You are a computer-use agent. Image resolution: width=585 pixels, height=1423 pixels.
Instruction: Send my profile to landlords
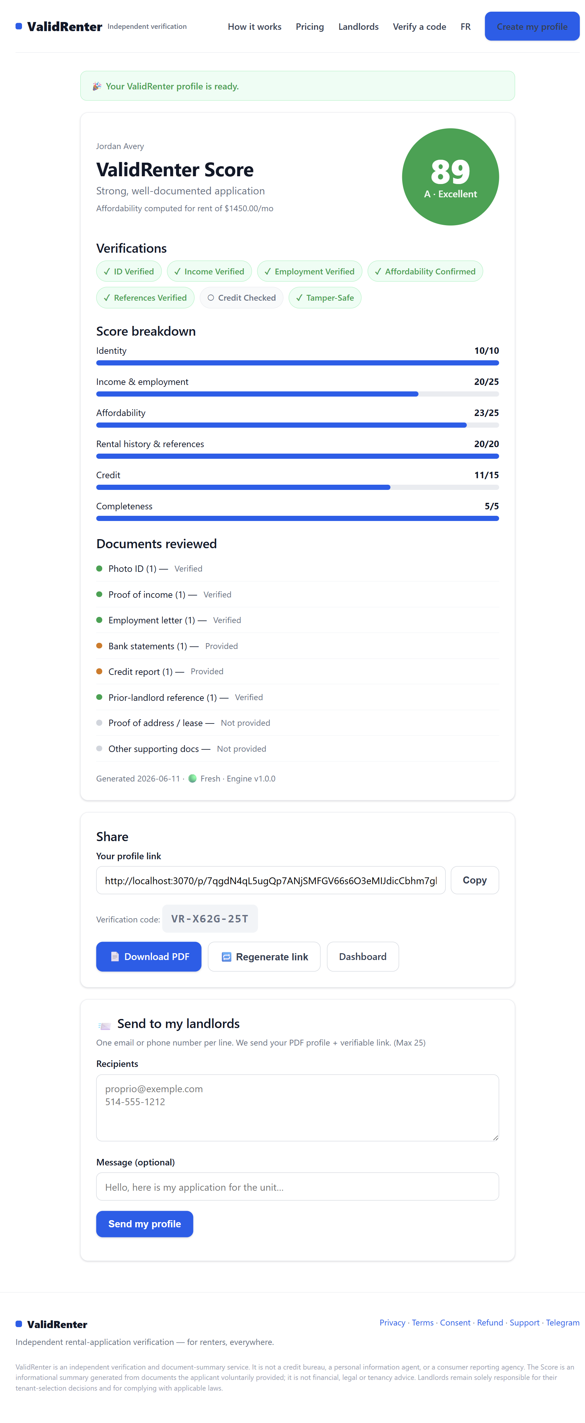[145, 1224]
